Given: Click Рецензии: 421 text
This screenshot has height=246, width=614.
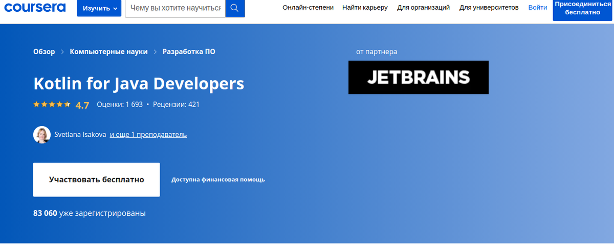Looking at the screenshot, I should click(x=176, y=105).
